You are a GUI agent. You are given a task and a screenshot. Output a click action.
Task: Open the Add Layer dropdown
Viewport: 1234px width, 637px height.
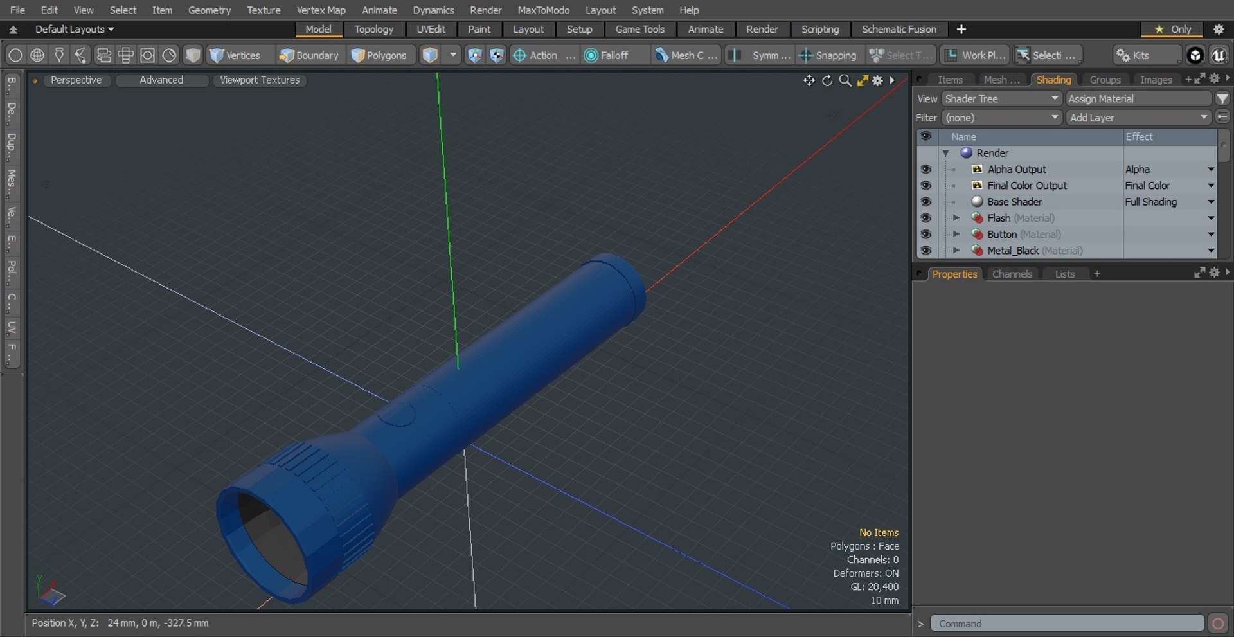pyautogui.click(x=1138, y=118)
